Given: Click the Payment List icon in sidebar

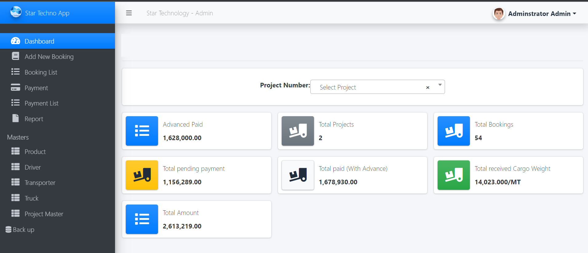Looking at the screenshot, I should point(15,103).
